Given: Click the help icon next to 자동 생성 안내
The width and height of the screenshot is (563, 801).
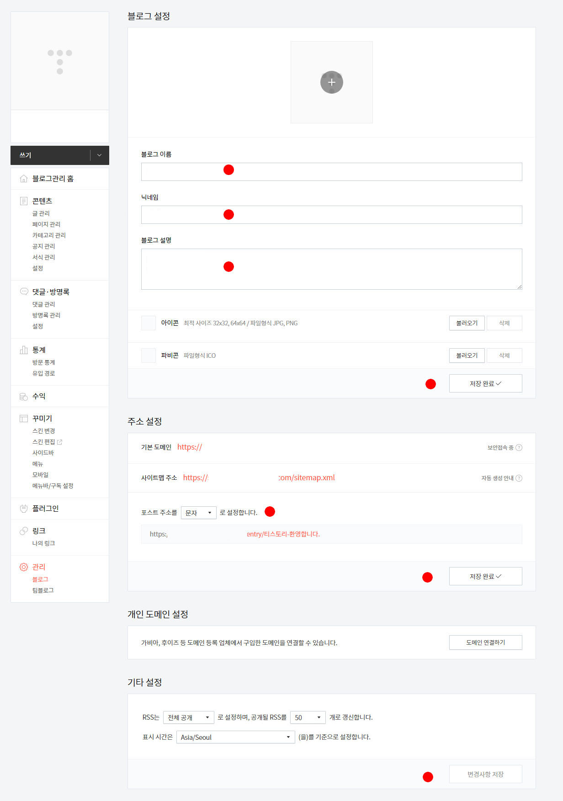Looking at the screenshot, I should click(x=519, y=478).
